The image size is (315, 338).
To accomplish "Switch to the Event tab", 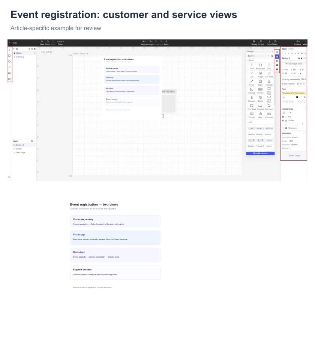I will click(291, 49).
